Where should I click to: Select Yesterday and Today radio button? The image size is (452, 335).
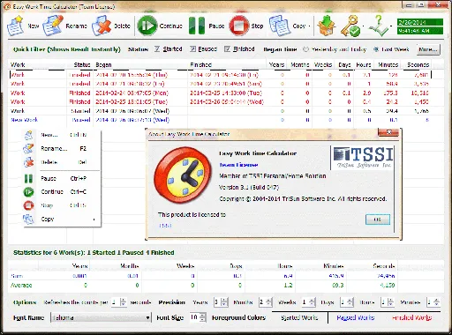click(306, 49)
